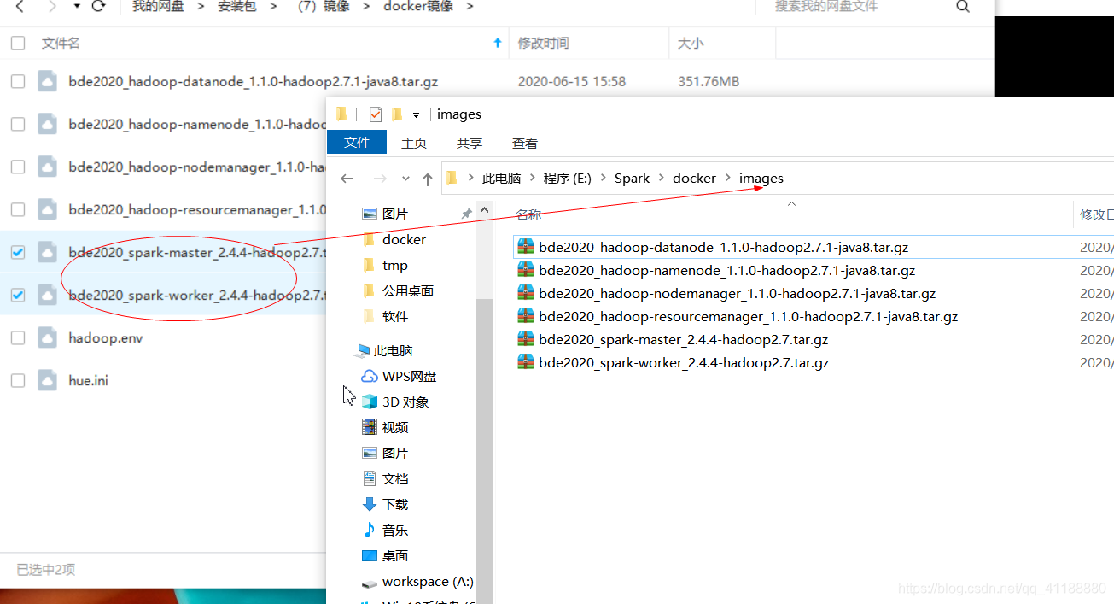Check the hadoop-nodemanager file checkbox in cloud drive
The image size is (1114, 604).
click(x=18, y=167)
